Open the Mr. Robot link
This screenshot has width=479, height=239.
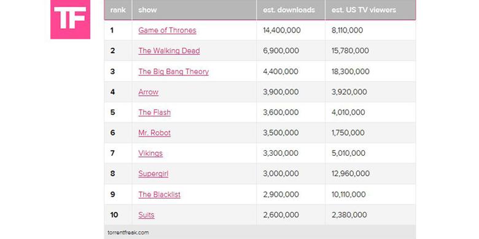pyautogui.click(x=155, y=133)
